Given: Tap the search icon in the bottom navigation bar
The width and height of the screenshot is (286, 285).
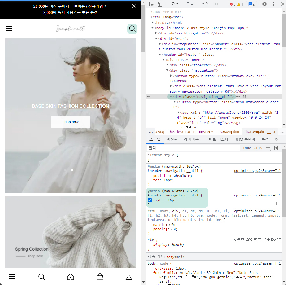Looking at the screenshot, I should [41, 277].
